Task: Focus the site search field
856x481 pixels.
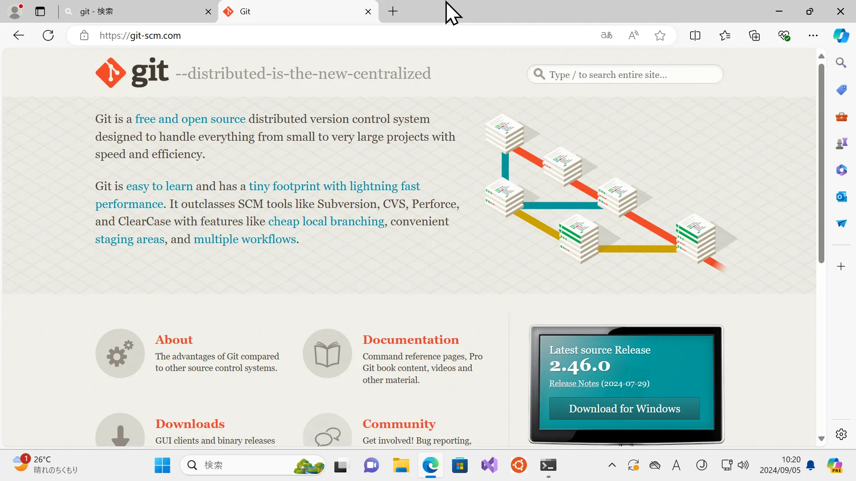Action: (x=625, y=74)
